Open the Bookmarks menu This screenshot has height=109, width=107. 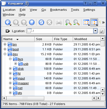click(58, 10)
